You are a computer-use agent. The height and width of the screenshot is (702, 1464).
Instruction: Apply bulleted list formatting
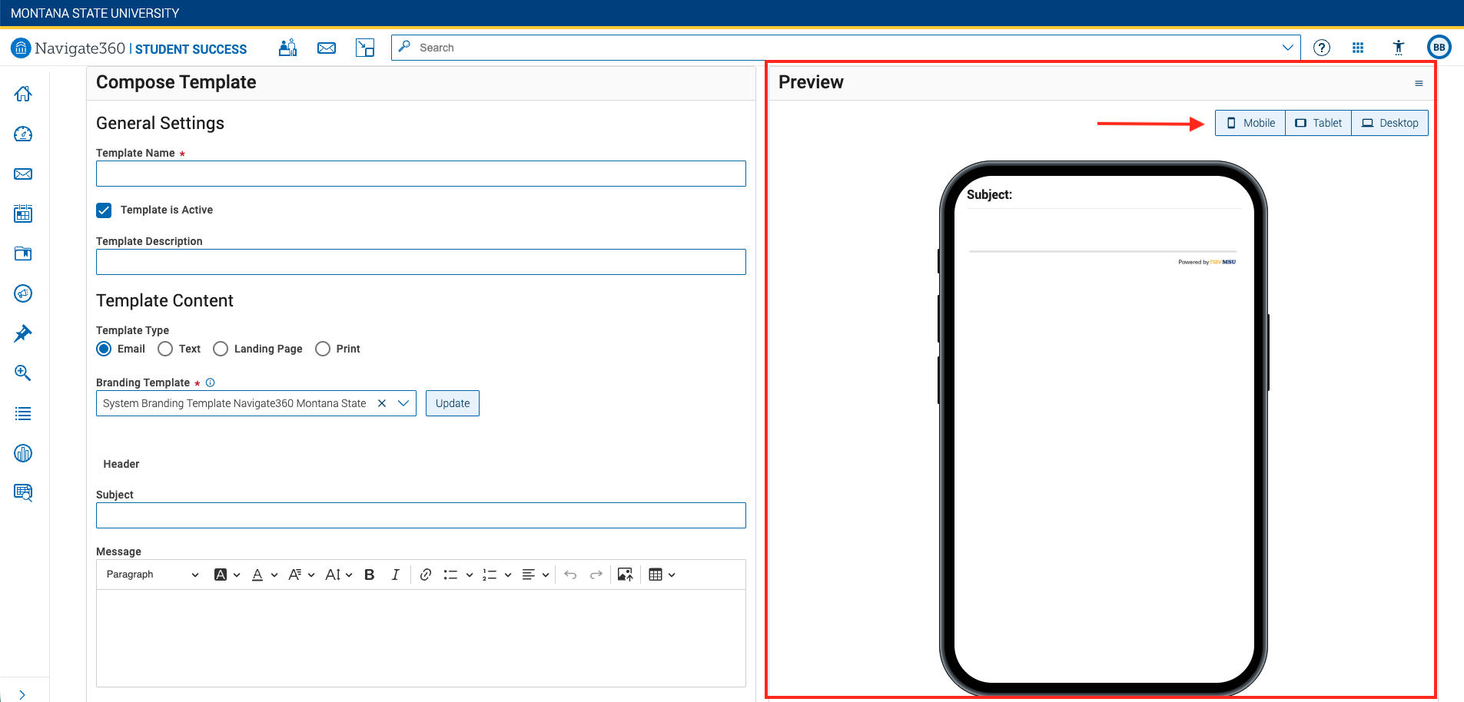(x=451, y=575)
